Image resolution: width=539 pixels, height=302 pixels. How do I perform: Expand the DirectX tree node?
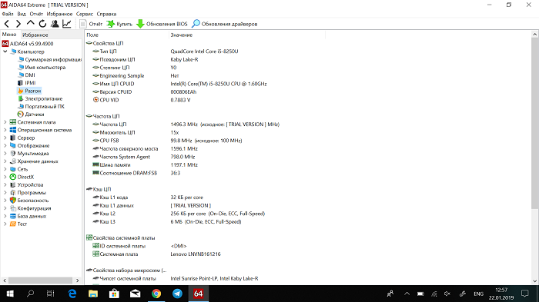(x=5, y=177)
